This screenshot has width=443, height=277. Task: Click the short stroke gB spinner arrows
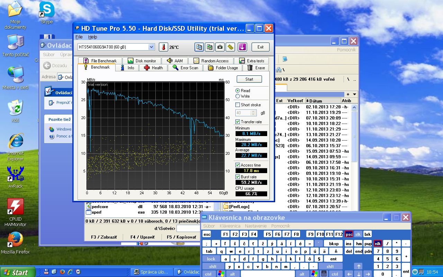coord(254,113)
